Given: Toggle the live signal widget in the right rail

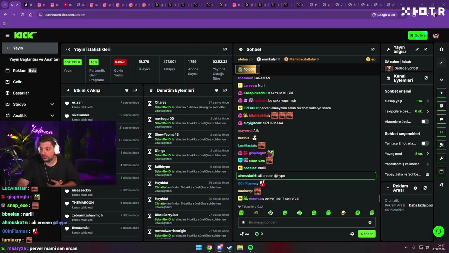Looking at the screenshot, I should (441, 132).
